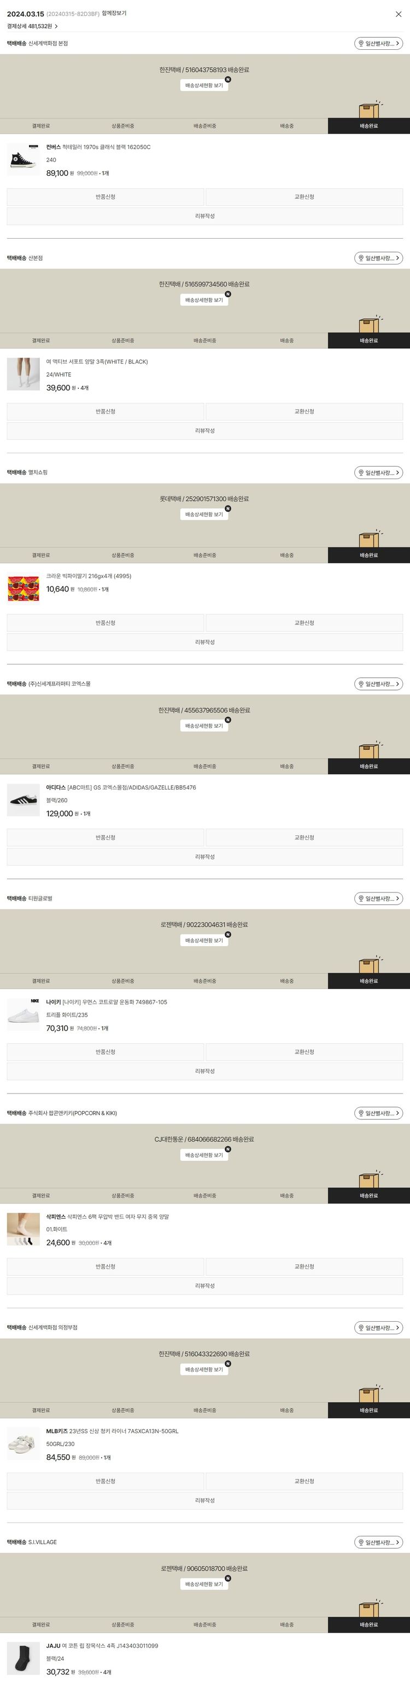Request exchange for 크라운 빅파이딸기
Viewport: 410px width, 1687px height.
[x=304, y=623]
